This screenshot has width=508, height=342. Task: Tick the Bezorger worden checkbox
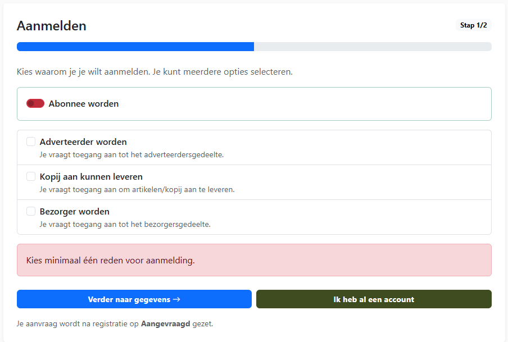point(31,211)
